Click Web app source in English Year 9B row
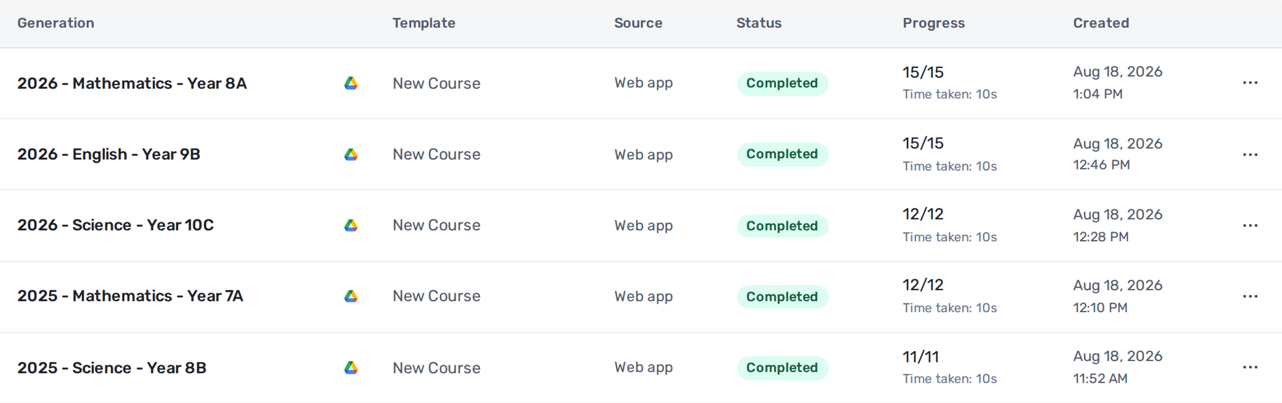 (x=643, y=155)
